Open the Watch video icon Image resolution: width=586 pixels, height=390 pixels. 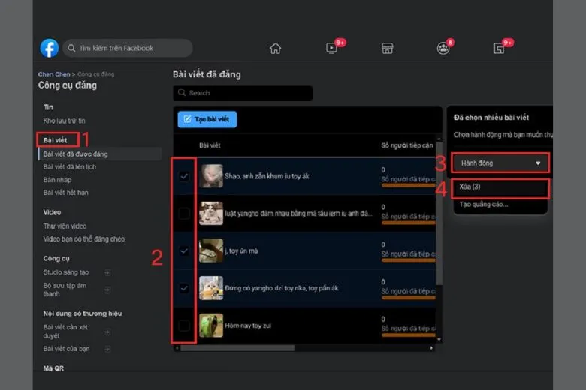point(331,48)
